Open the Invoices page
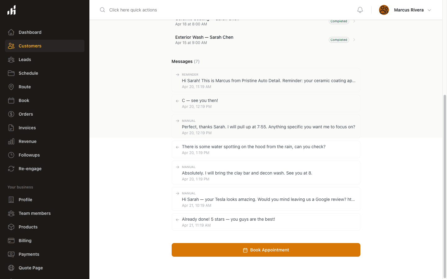447x279 pixels. point(26,128)
